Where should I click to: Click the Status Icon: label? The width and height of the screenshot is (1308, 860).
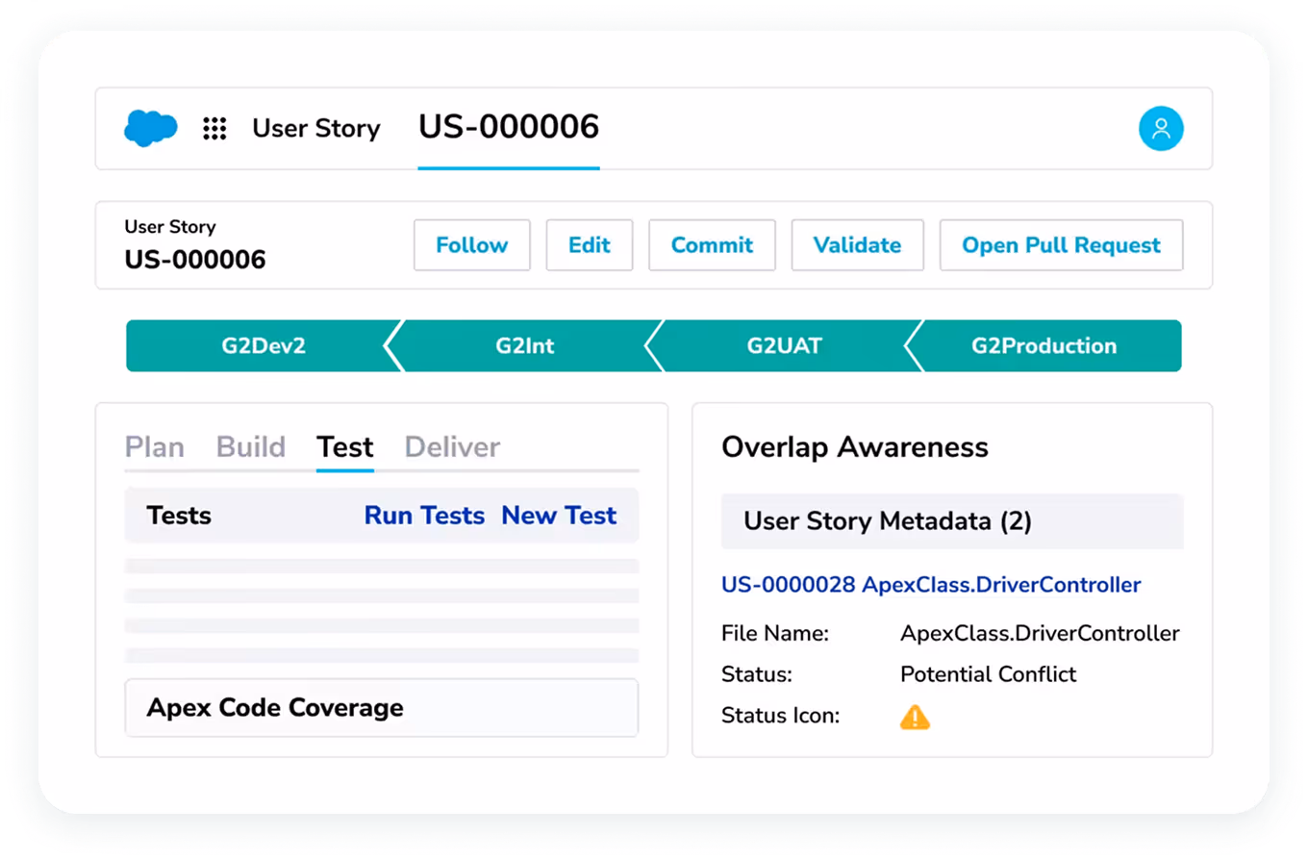[781, 716]
